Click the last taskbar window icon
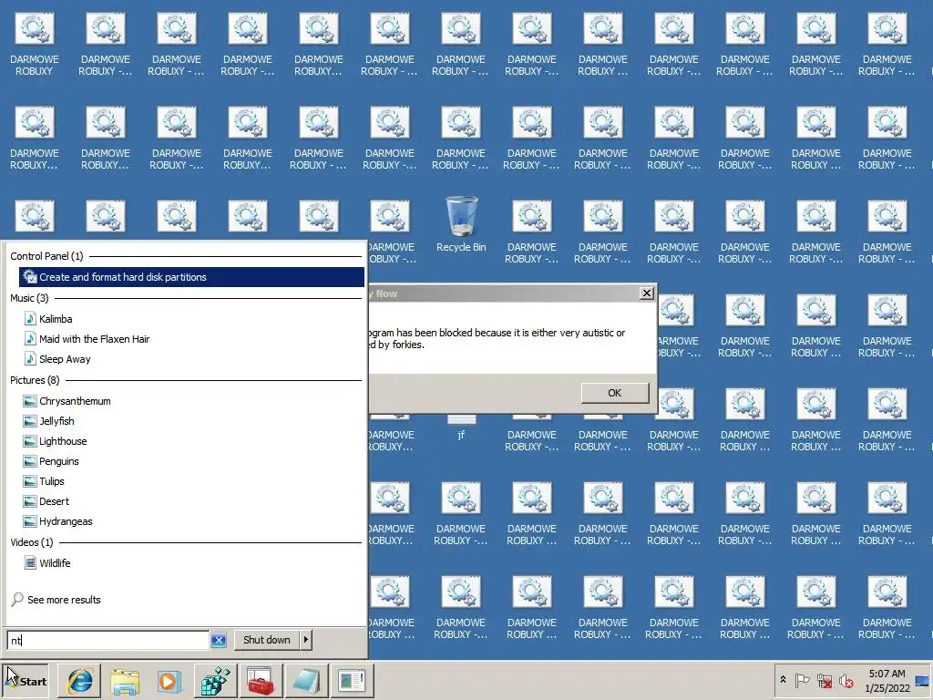Image resolution: width=933 pixels, height=700 pixels. point(351,681)
